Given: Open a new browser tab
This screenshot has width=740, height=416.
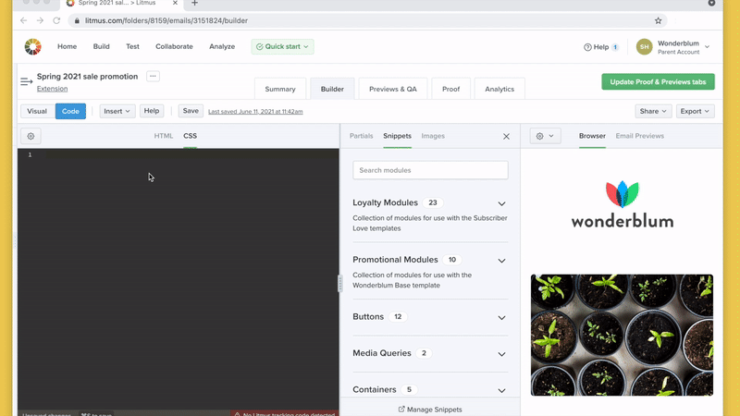Looking at the screenshot, I should coord(194,4).
